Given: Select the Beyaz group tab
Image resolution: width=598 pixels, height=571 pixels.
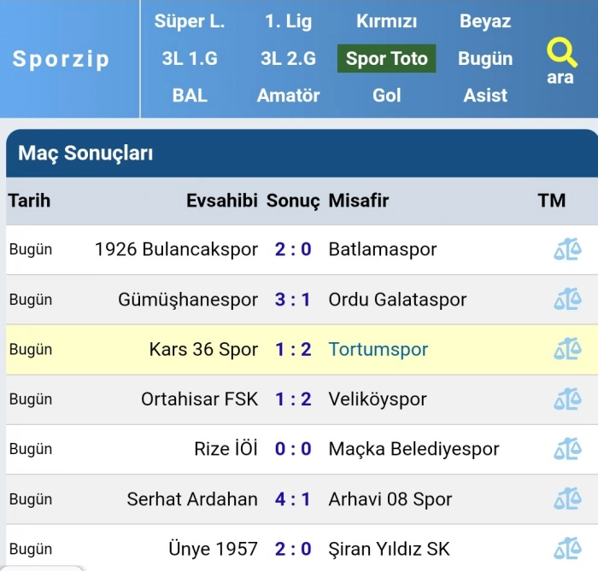Looking at the screenshot, I should (485, 21).
